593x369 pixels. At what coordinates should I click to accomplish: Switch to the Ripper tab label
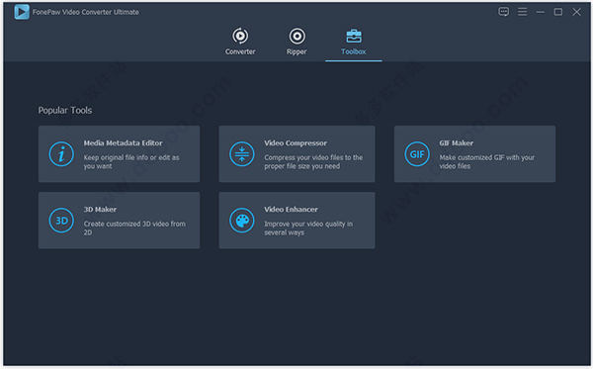[296, 51]
